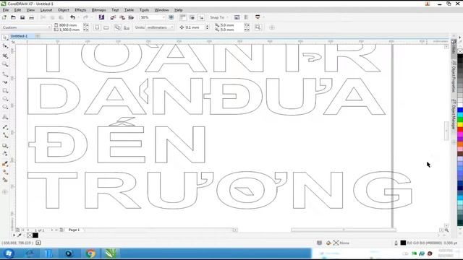Screen dimensions: 463x260
Task: Select the Page 1 tab
Action: [x=74, y=230]
